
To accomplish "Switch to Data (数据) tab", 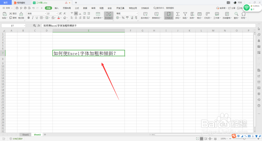I will [85, 8].
